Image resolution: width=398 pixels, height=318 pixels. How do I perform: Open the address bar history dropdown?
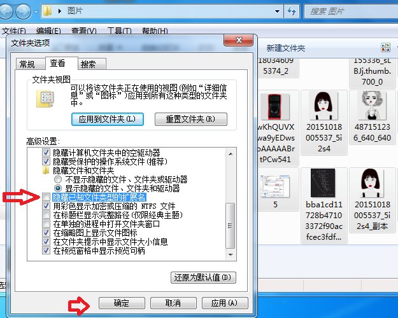[278, 11]
